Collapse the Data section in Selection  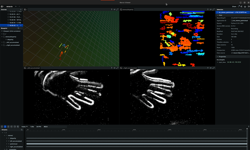coord(218,15)
